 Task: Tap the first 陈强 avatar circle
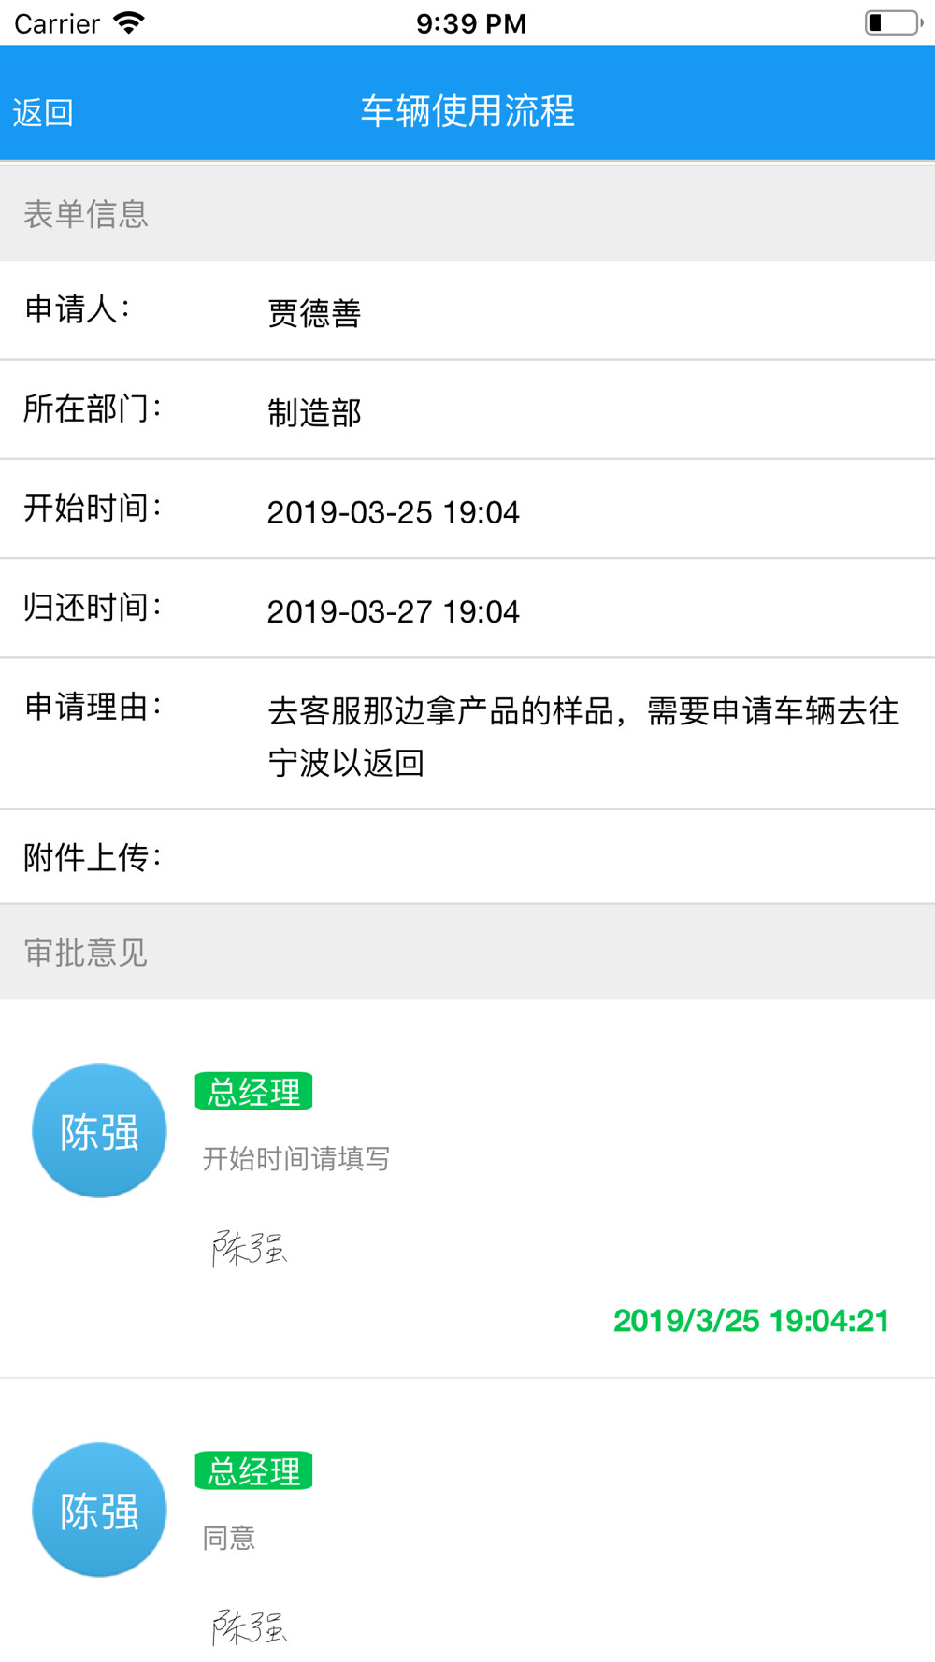pos(99,1130)
